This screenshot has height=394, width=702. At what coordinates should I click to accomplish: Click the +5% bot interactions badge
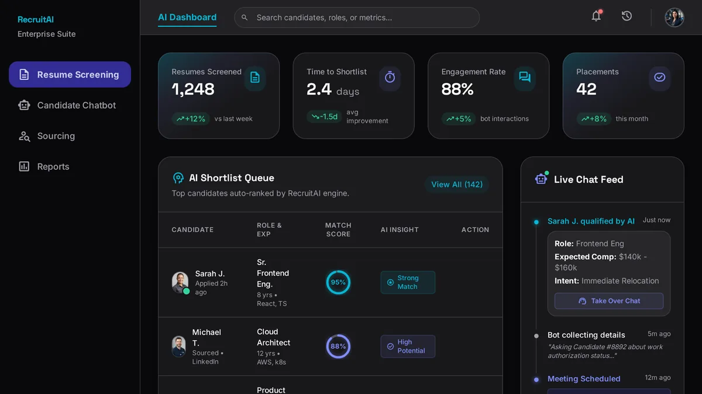pos(459,118)
